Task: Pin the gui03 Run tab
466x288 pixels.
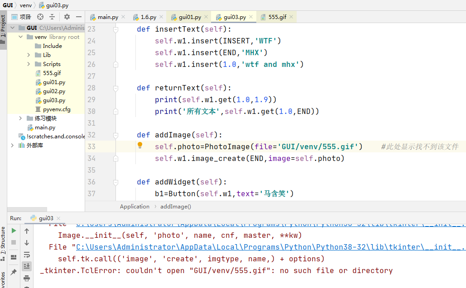Action: coord(14,272)
